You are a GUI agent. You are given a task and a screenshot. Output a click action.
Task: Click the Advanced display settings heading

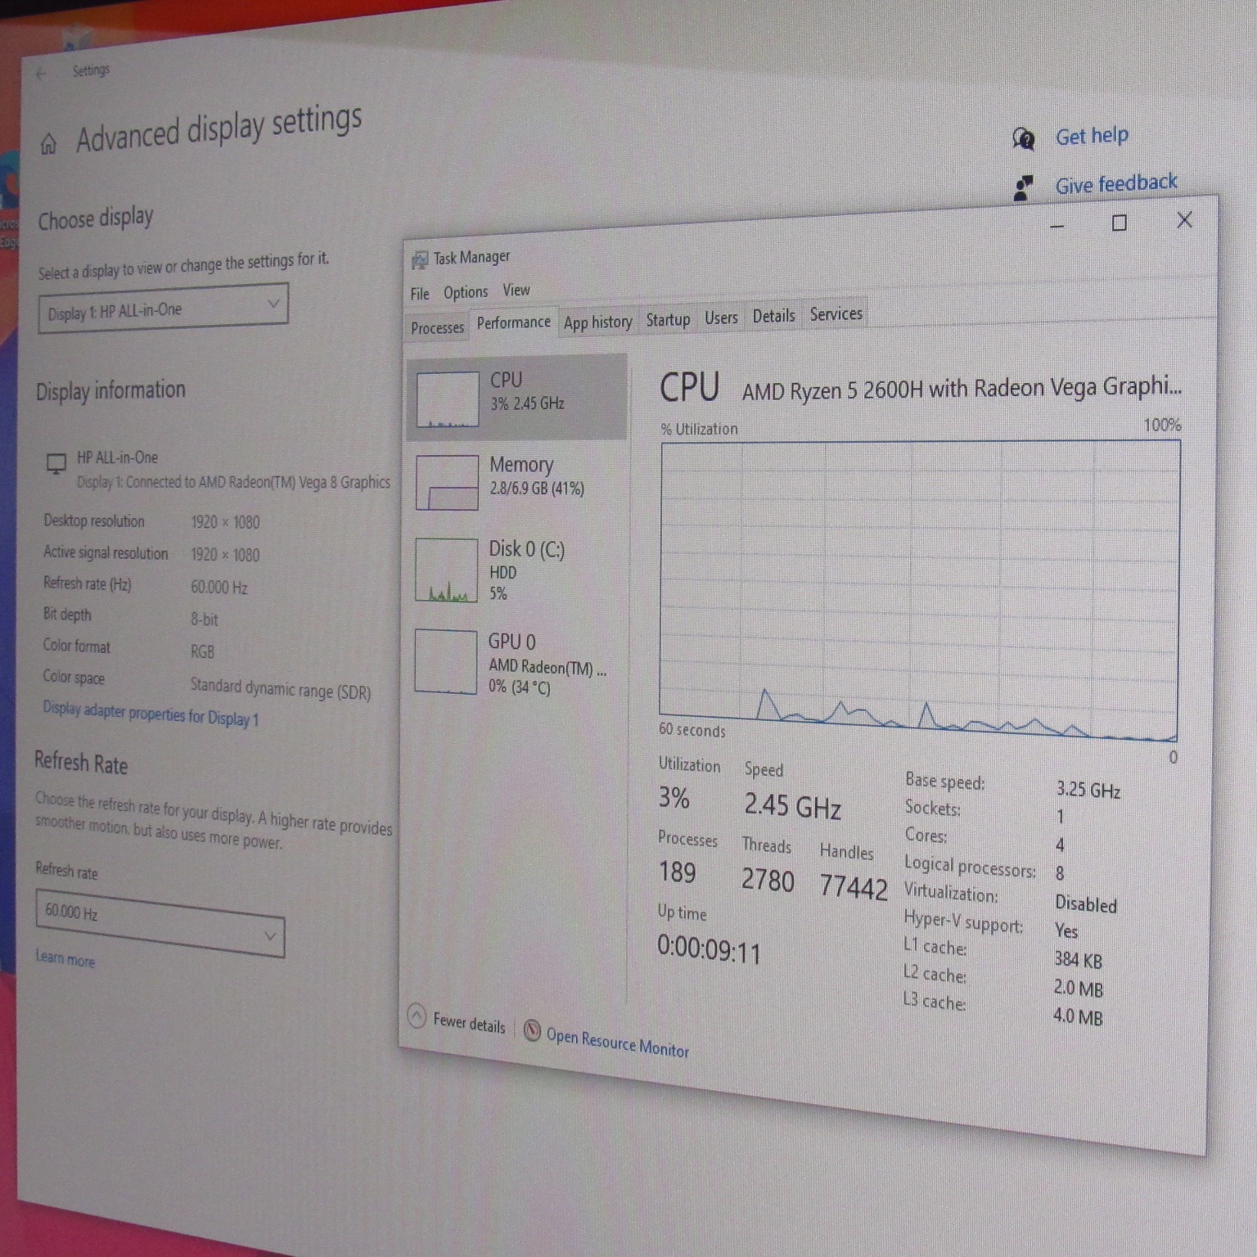219,129
